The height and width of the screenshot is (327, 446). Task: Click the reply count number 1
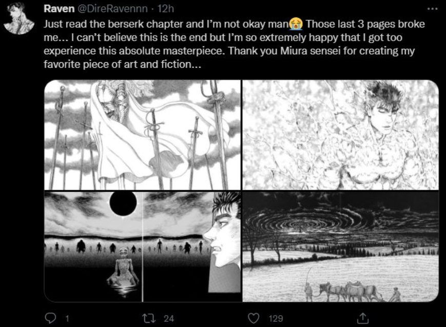point(67,318)
